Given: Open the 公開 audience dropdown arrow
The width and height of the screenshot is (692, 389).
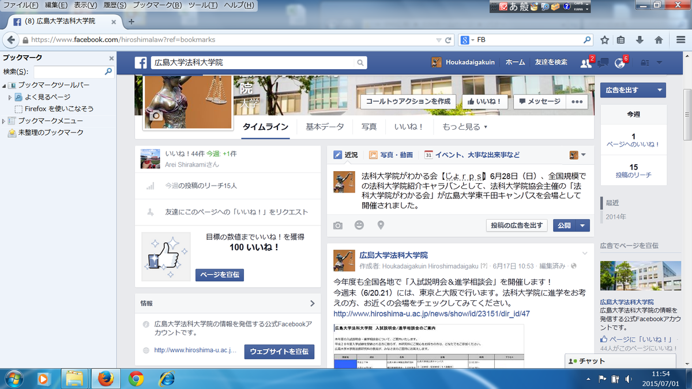Looking at the screenshot, I should [583, 225].
